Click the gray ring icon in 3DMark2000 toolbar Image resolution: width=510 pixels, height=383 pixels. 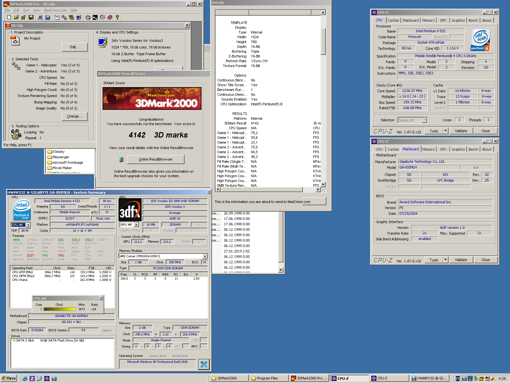[88, 17]
